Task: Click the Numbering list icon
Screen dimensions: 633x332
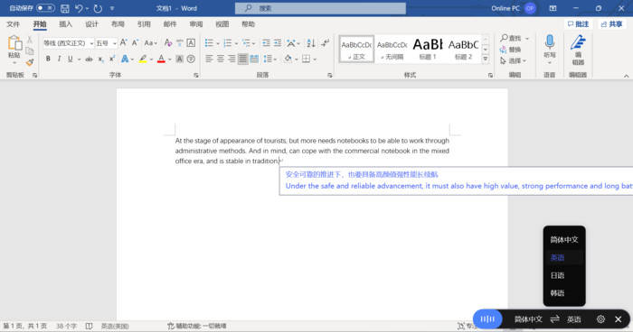Action: click(x=228, y=42)
